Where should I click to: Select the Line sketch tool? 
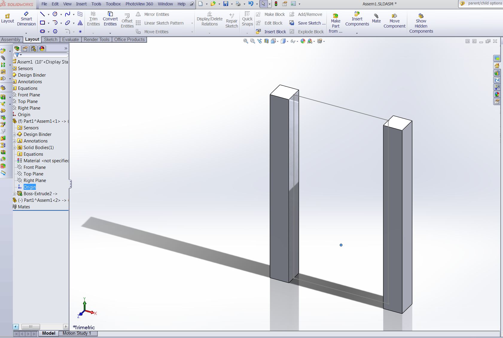42,14
